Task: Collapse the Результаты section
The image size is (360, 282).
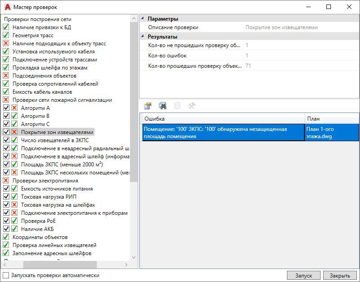Action: [143, 37]
